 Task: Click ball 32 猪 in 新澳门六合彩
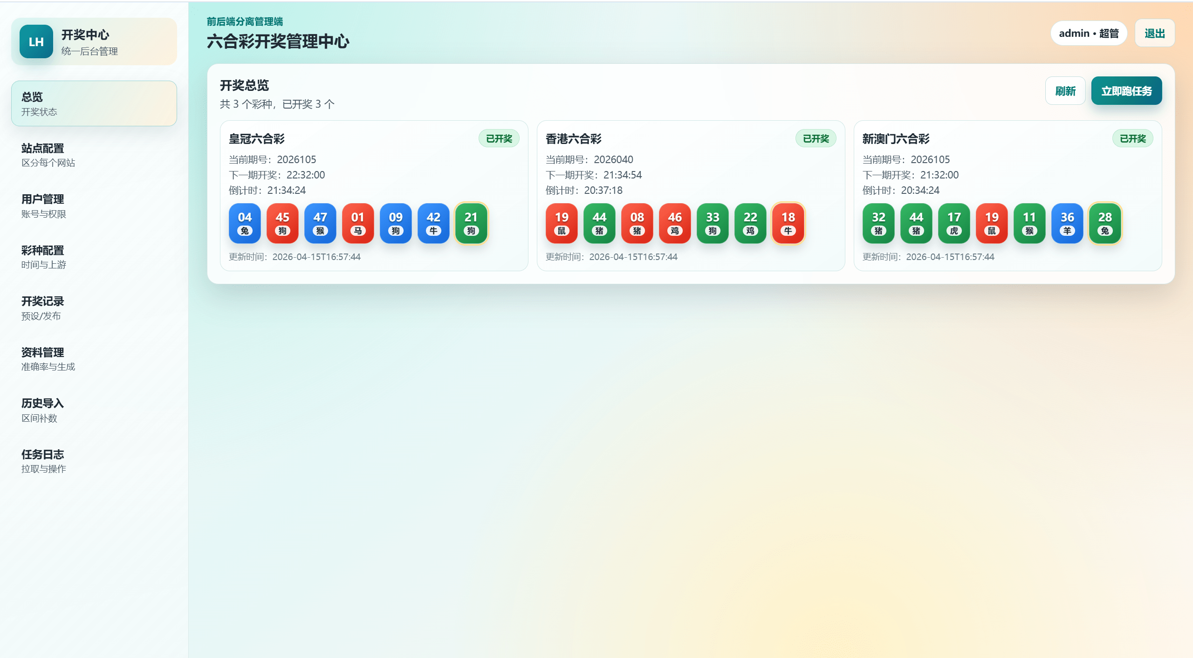pyautogui.click(x=878, y=223)
